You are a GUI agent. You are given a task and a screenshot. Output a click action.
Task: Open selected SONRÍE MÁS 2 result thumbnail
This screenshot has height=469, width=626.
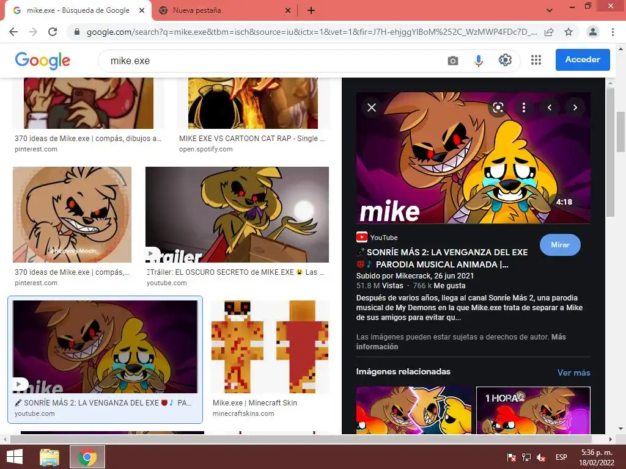click(105, 347)
